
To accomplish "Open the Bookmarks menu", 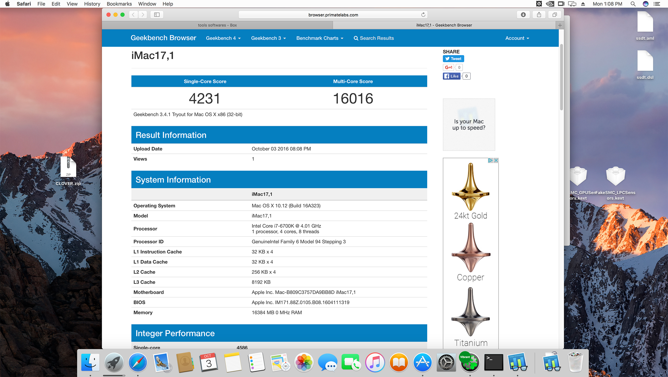I will coord(119,4).
